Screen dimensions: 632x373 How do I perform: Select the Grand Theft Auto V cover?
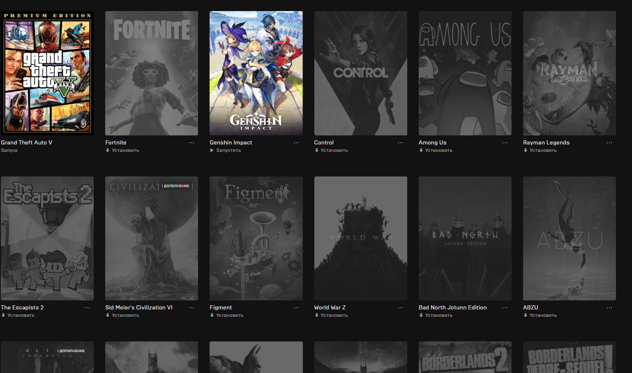coord(47,73)
